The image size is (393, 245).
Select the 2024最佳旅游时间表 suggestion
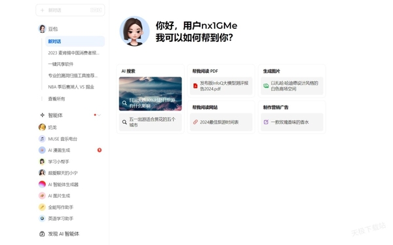tap(221, 122)
